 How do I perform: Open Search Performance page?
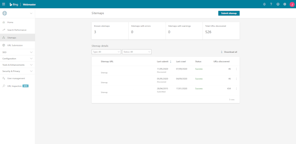tap(17, 30)
